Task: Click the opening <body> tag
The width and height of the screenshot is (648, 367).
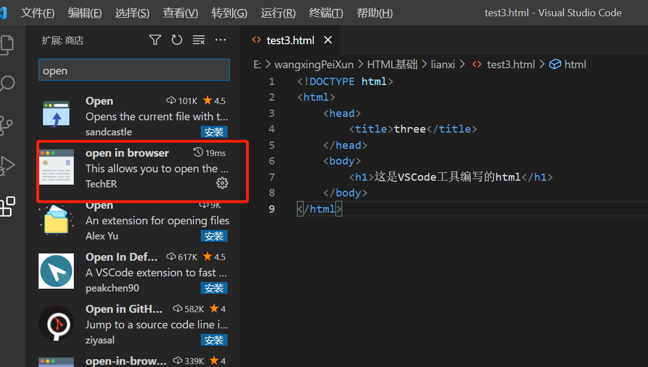Action: (x=342, y=161)
